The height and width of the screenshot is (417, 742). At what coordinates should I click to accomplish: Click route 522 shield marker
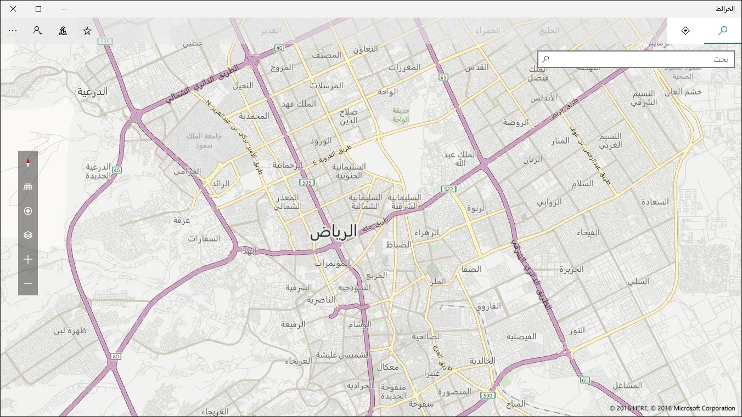tap(448, 189)
